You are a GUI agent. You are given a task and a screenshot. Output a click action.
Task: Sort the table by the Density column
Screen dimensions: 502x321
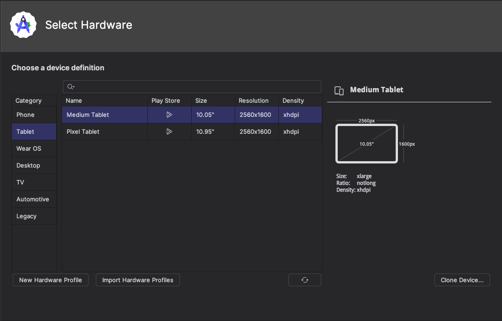[x=293, y=100]
